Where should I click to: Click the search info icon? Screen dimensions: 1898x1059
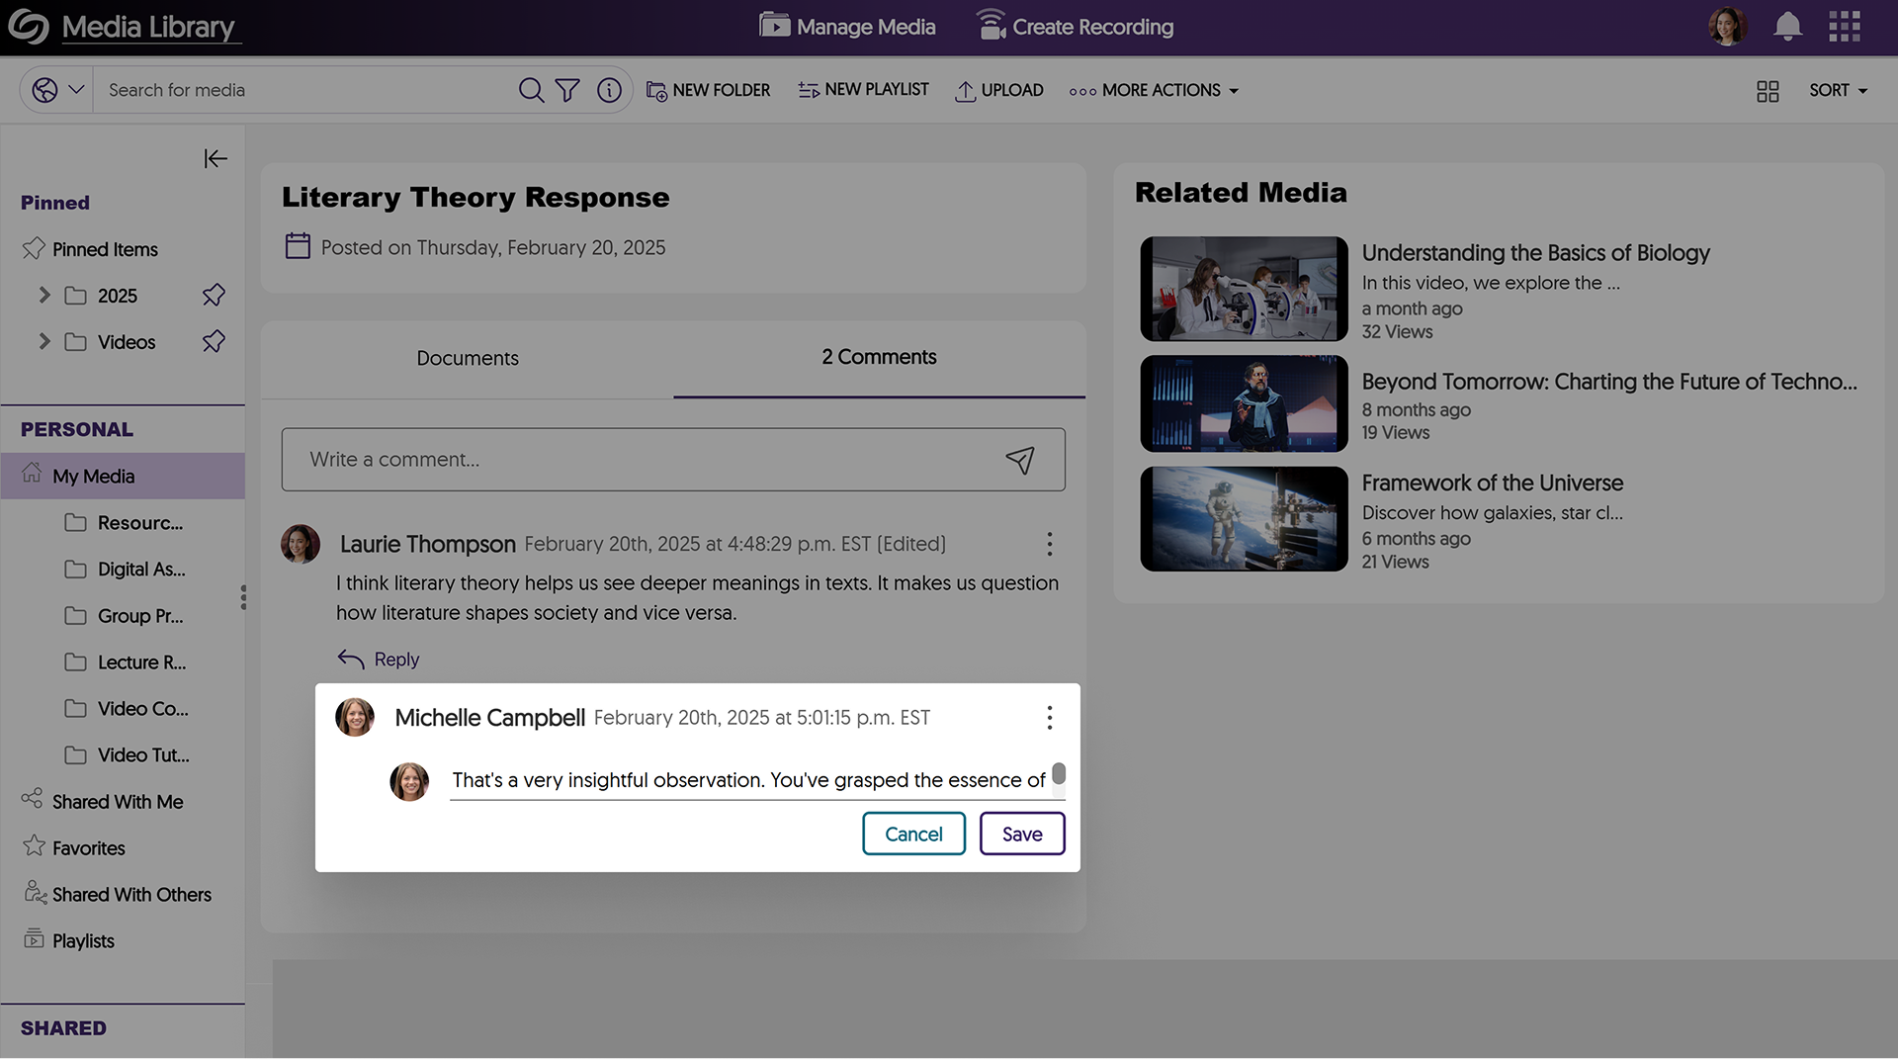[609, 90]
